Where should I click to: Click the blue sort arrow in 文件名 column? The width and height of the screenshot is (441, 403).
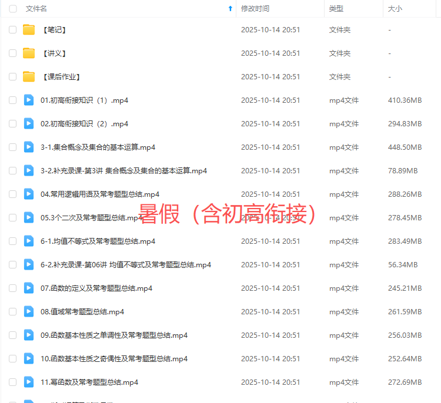[x=230, y=9]
